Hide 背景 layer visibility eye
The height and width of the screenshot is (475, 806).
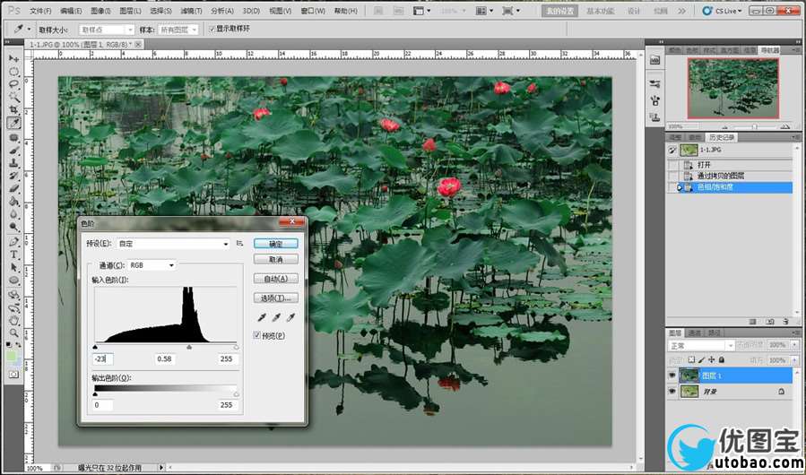click(x=672, y=392)
